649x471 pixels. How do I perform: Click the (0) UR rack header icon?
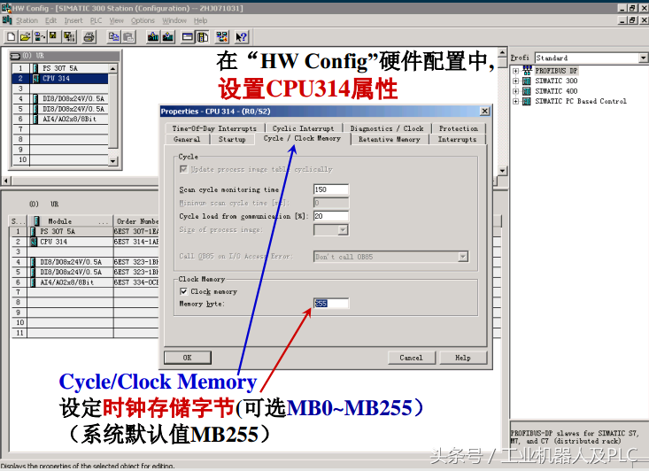click(15, 56)
